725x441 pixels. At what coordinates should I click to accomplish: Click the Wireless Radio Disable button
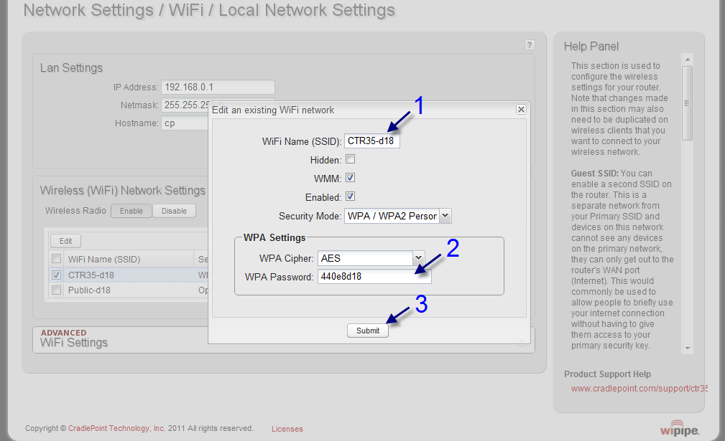(175, 211)
